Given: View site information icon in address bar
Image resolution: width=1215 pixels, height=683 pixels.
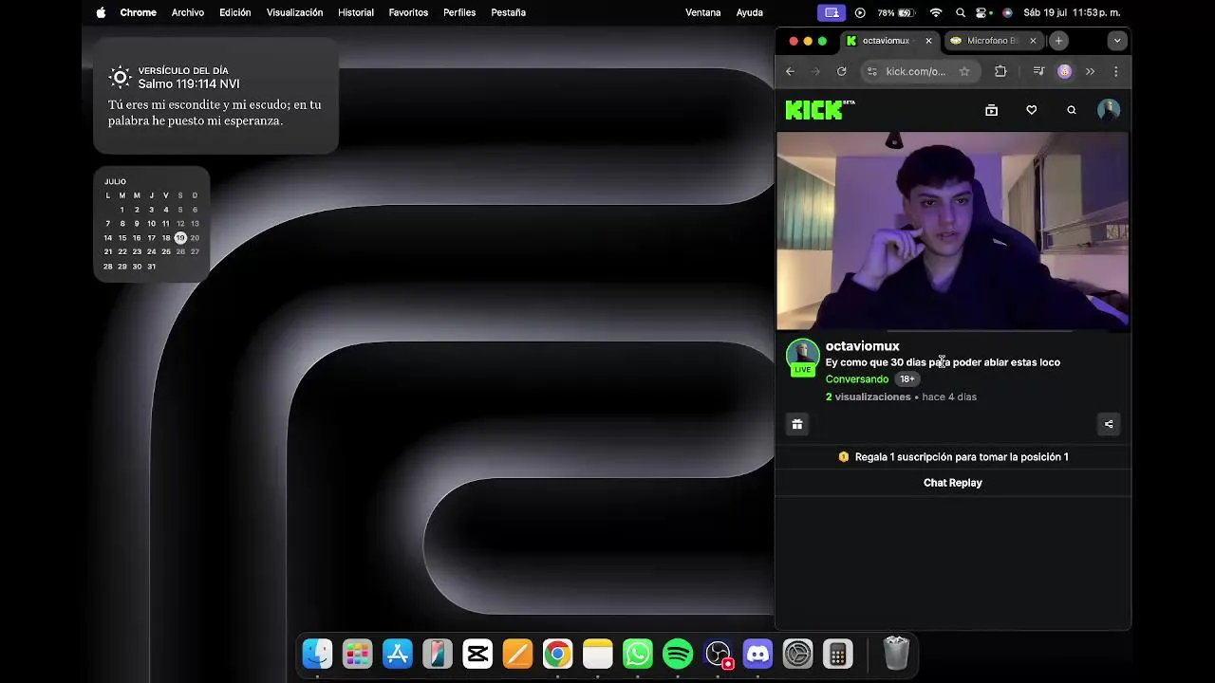Looking at the screenshot, I should click(x=872, y=71).
